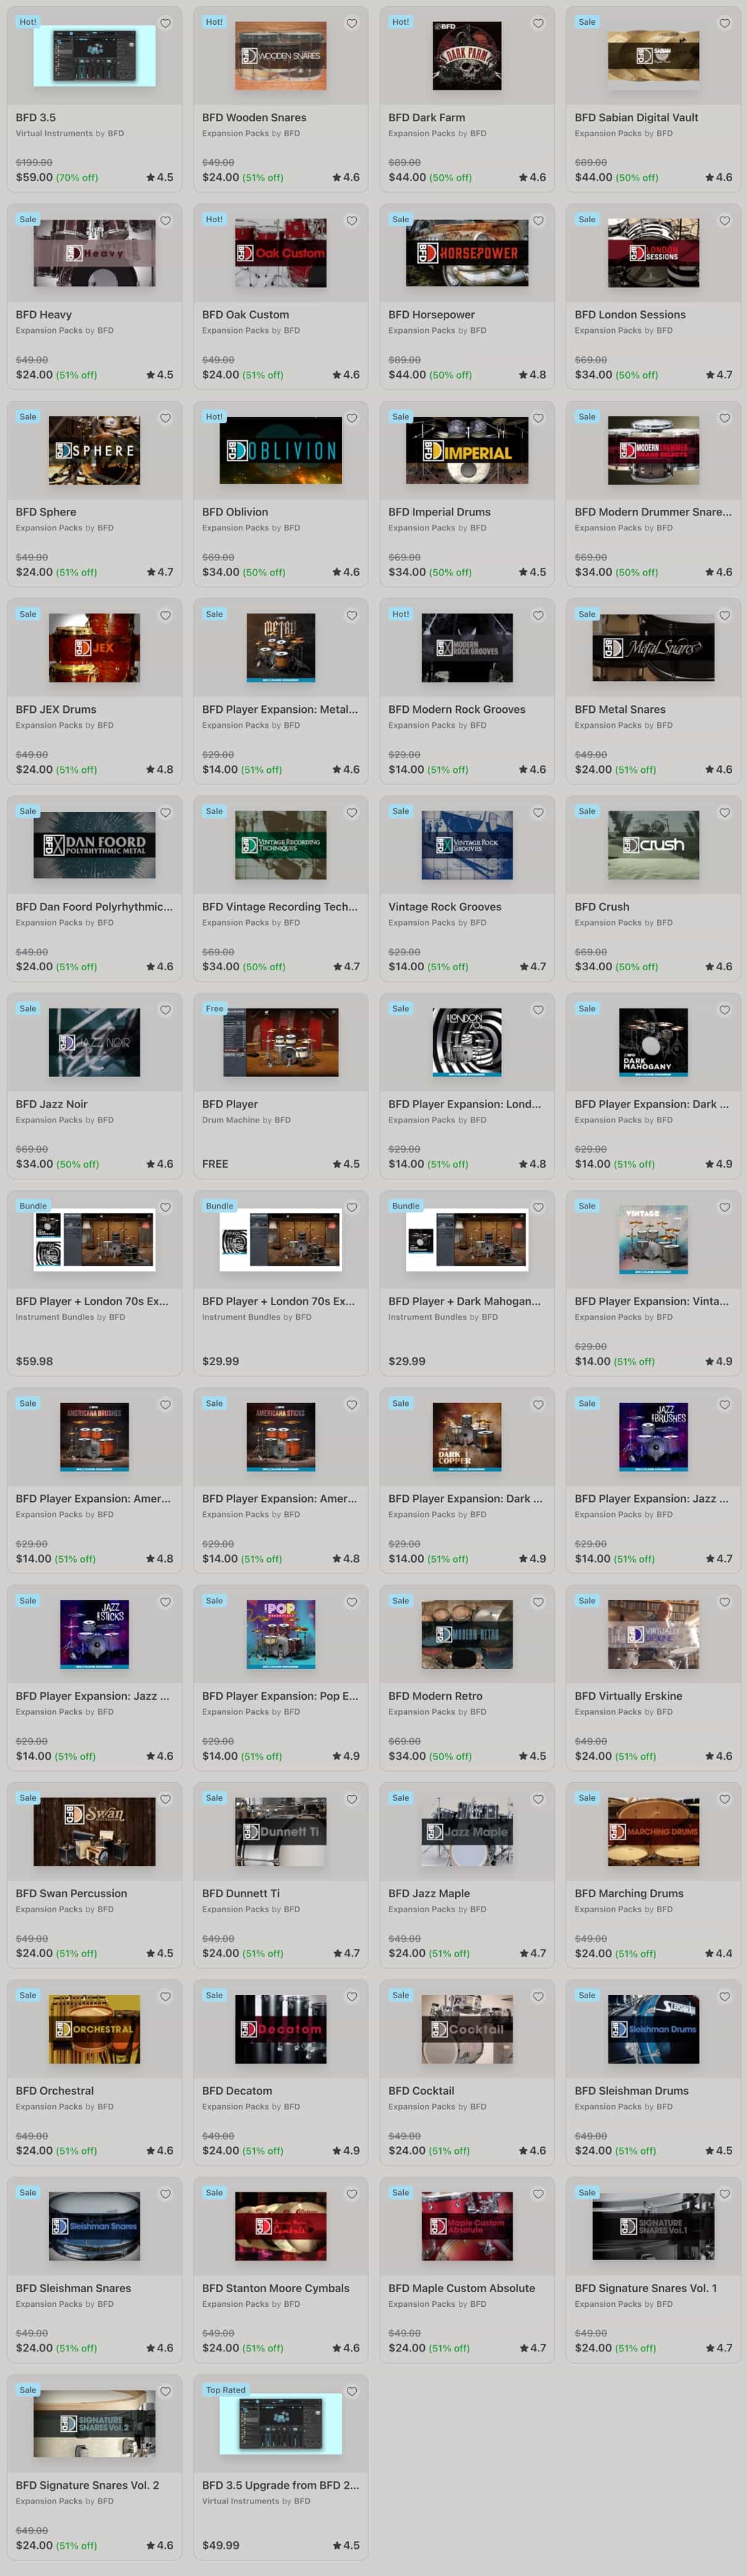Toggle heart on BFD Sabian Digital Vault
This screenshot has height=2576, width=747.
(725, 23)
